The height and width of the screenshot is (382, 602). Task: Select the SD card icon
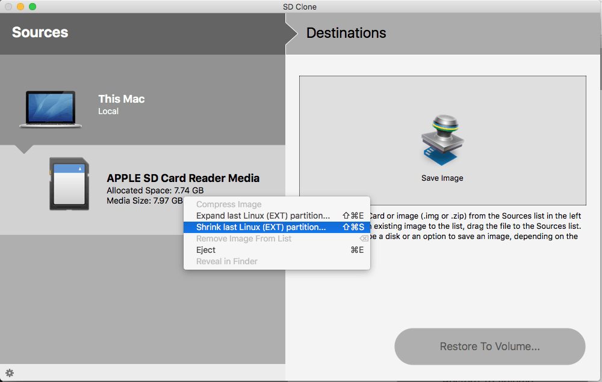point(69,184)
